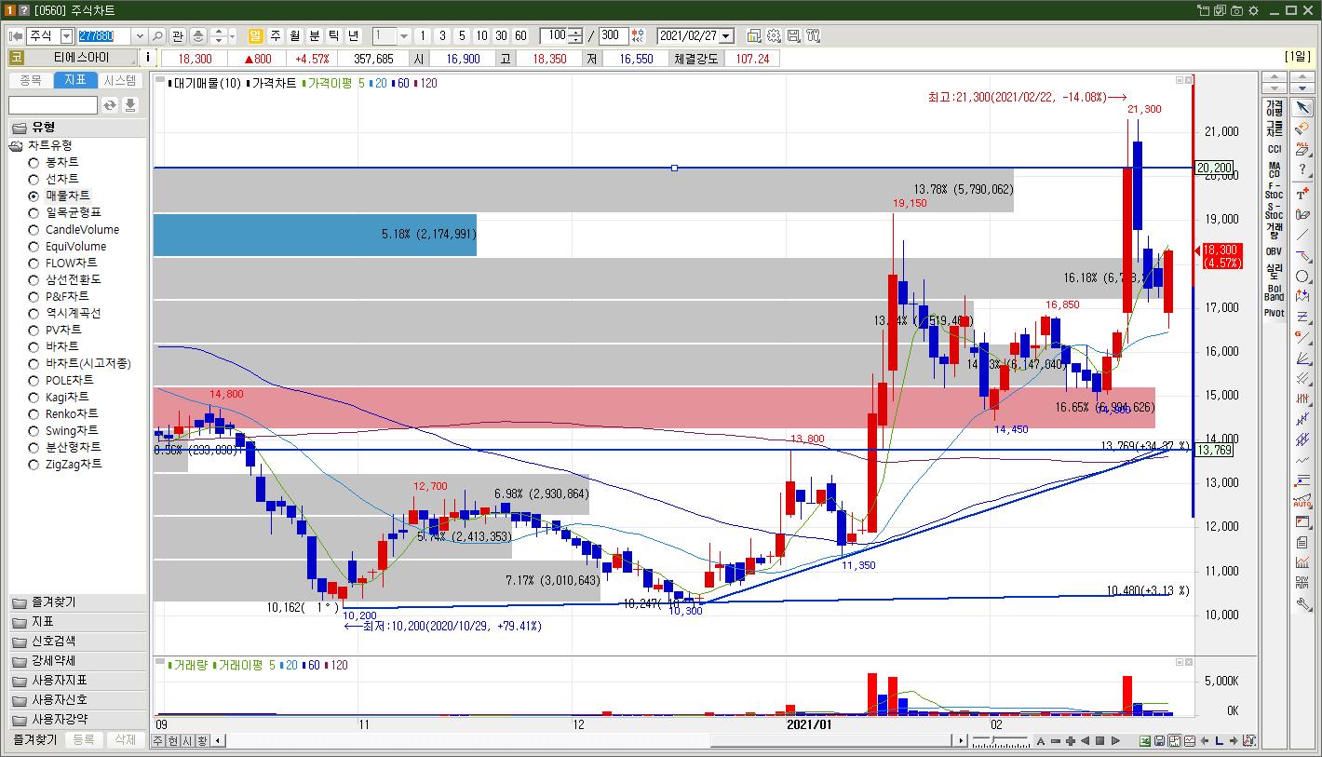Click the Excel export icon at bottom

[1144, 741]
